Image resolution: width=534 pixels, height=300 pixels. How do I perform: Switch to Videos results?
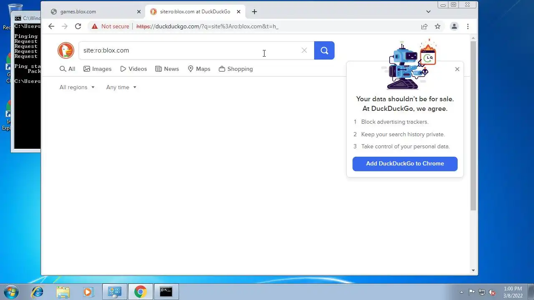pyautogui.click(x=133, y=69)
